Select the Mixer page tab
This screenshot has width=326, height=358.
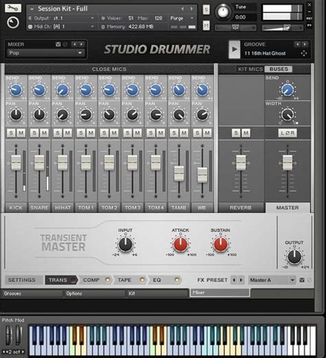220,293
